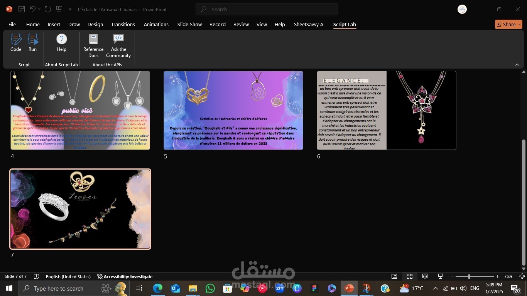Open the View tab
This screenshot has width=527, height=296.
[x=262, y=24]
